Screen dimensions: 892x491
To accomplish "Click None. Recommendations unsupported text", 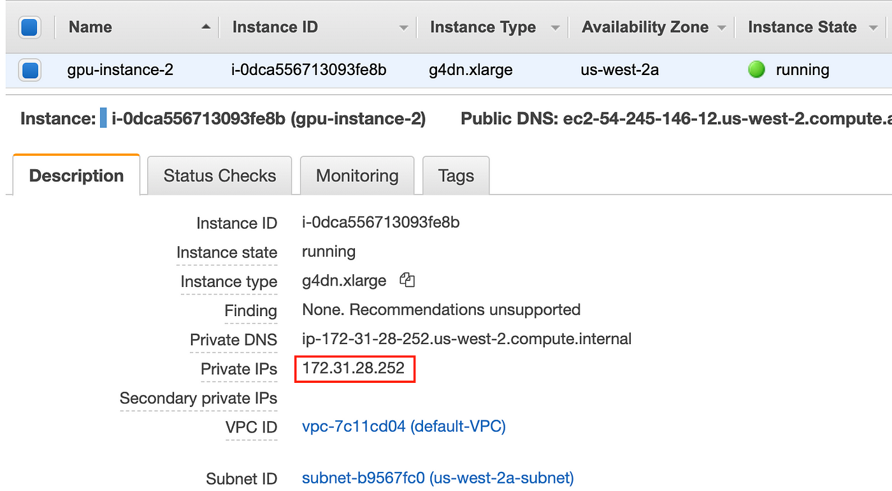I will pos(442,310).
